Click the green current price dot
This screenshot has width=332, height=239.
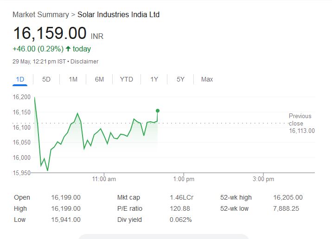pos(158,111)
